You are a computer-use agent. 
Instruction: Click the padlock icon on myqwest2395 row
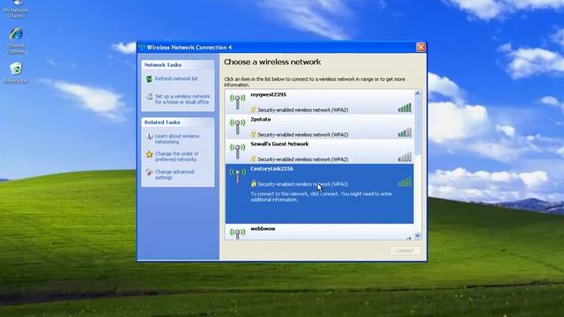[253, 109]
